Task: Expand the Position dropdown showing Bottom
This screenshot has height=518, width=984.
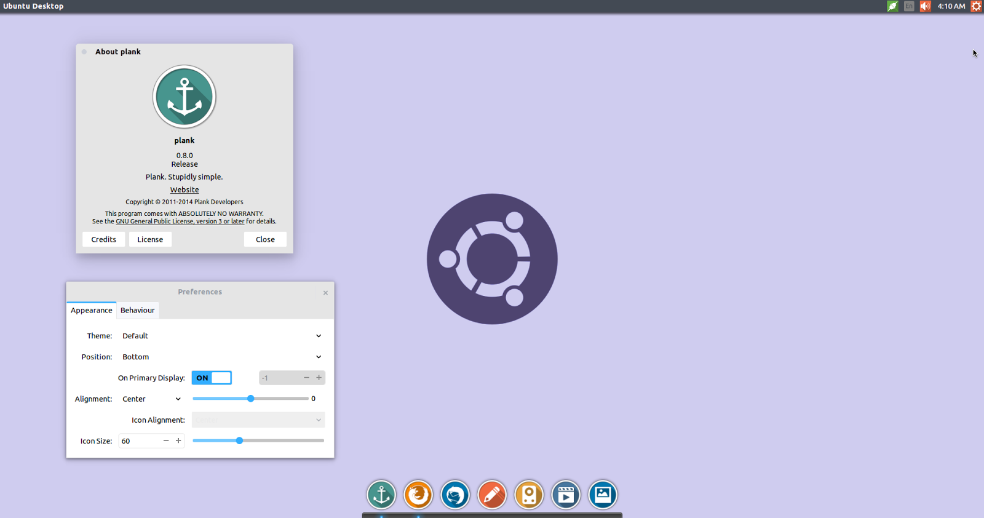Action: [x=221, y=357]
